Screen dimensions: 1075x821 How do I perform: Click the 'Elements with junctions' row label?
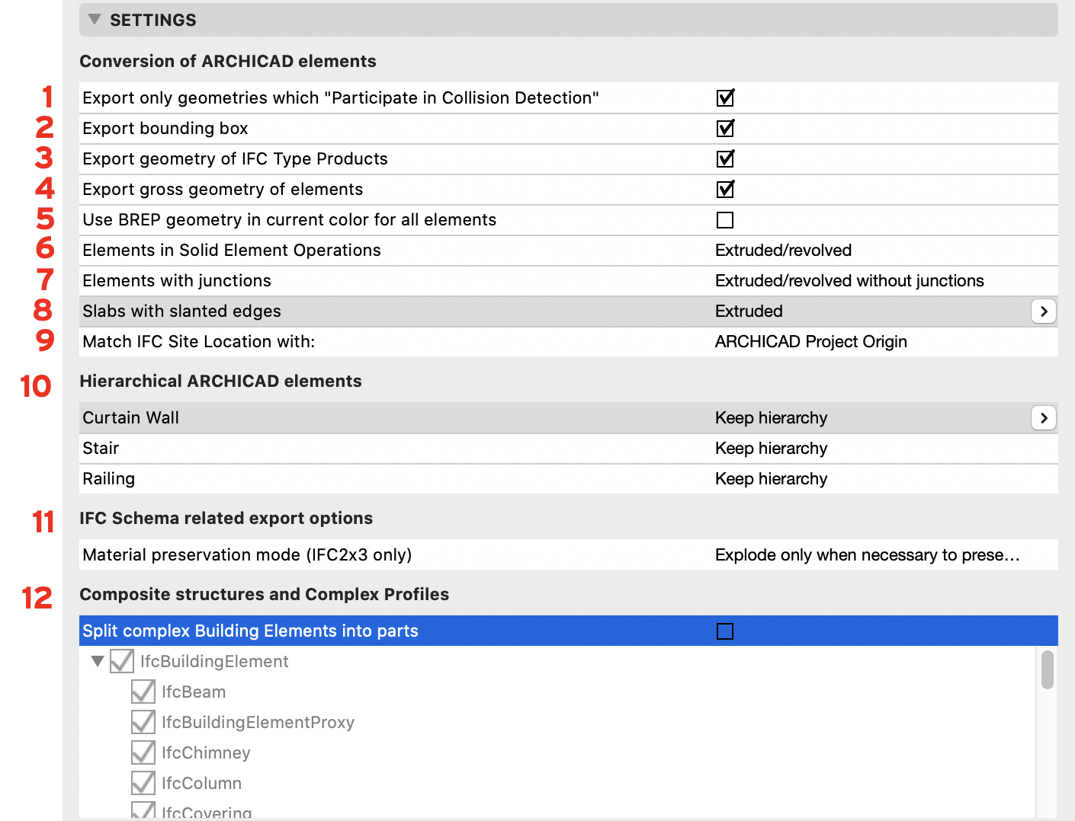pyautogui.click(x=176, y=281)
